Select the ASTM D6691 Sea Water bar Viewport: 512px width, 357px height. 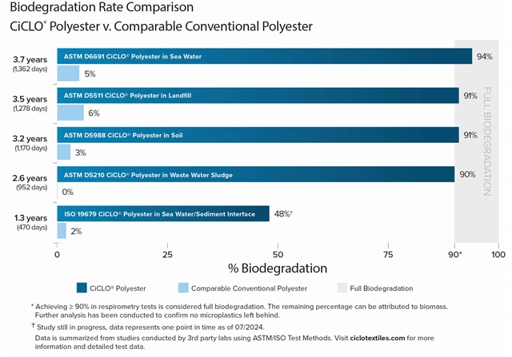pyautogui.click(x=264, y=57)
